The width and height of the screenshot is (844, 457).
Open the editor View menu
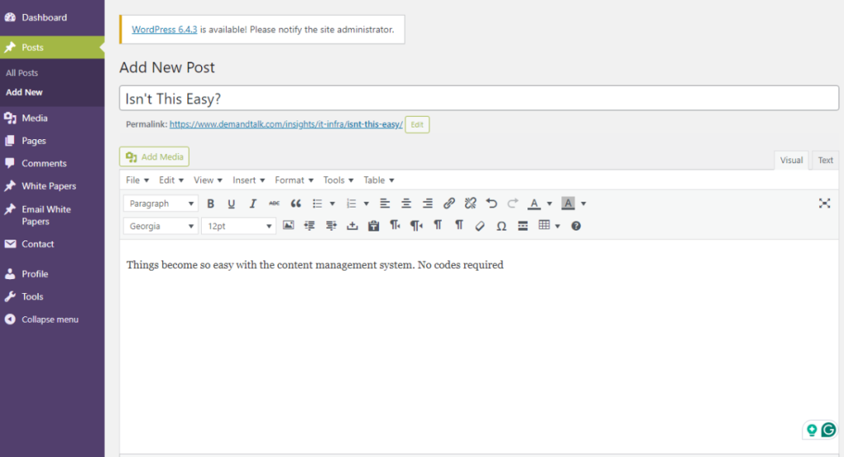tap(208, 180)
